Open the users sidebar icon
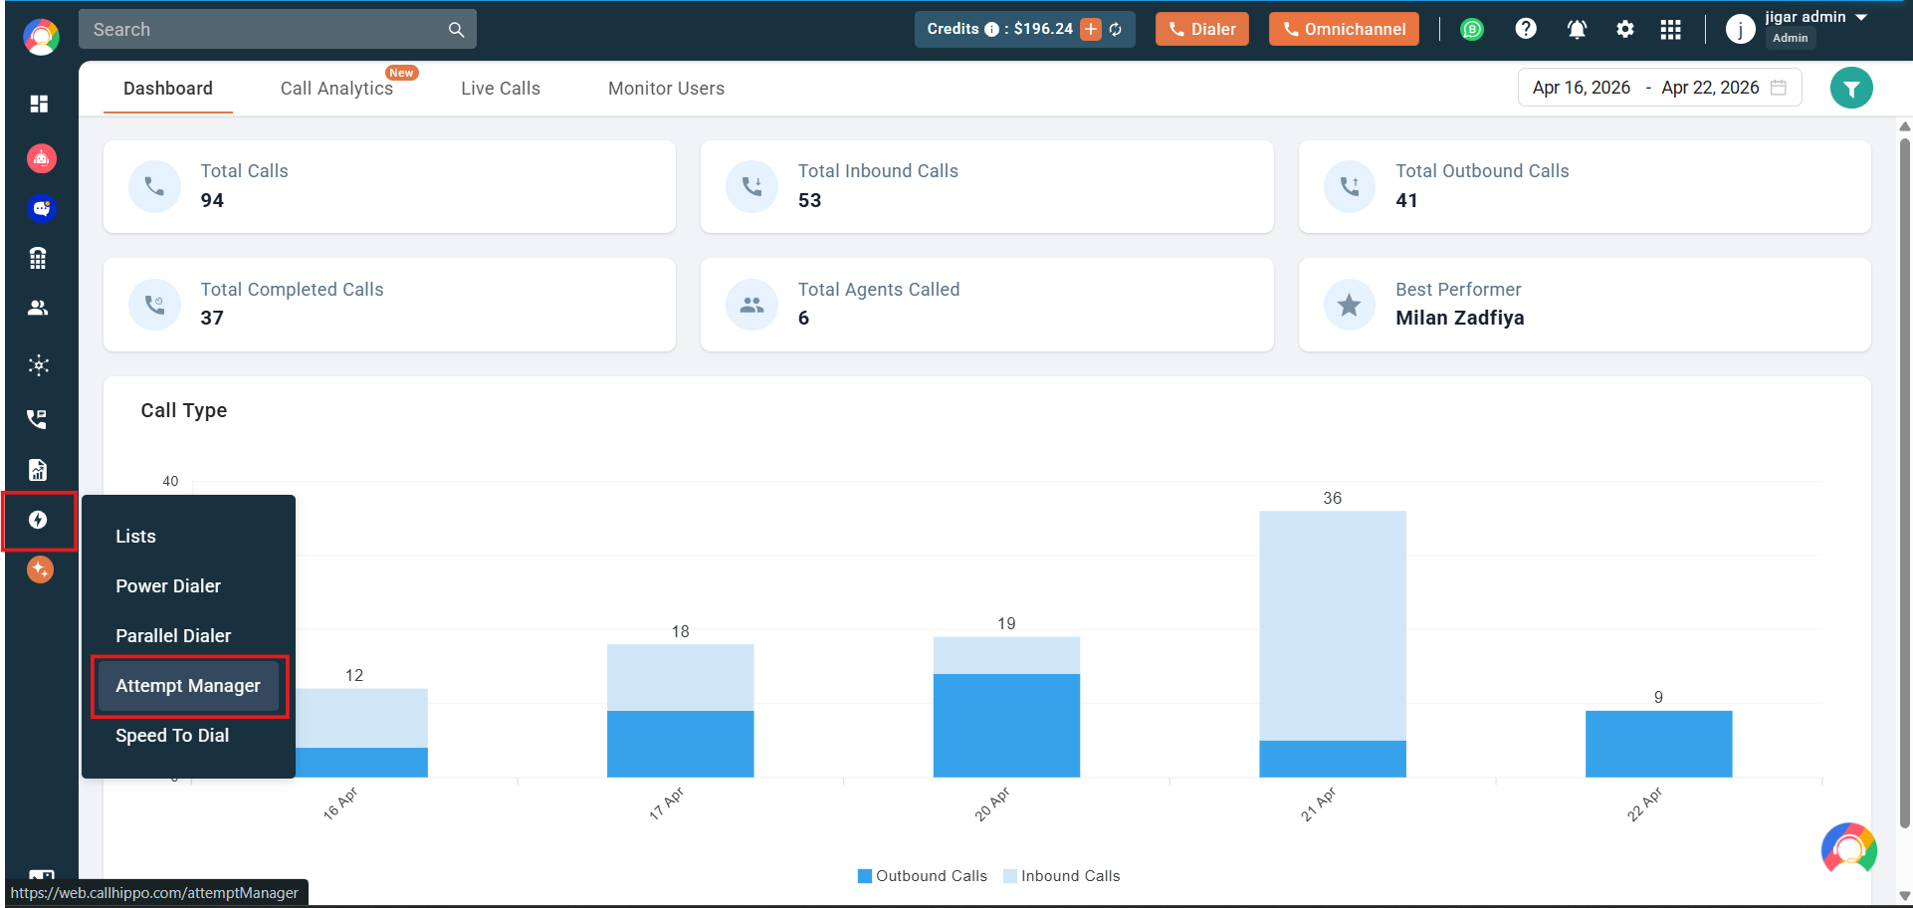1913x908 pixels. coord(38,308)
